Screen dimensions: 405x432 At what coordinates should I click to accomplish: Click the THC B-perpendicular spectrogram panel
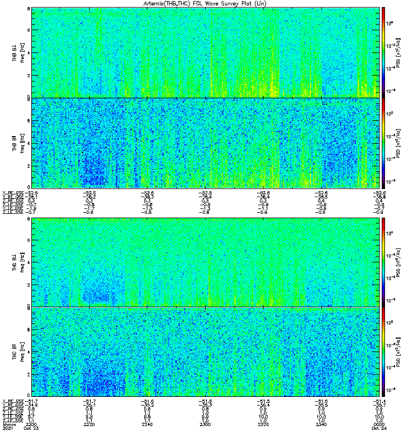(x=205, y=262)
